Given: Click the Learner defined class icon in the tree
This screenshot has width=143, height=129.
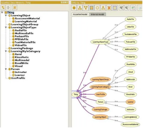Looking at the screenshot, I should point(13,75).
